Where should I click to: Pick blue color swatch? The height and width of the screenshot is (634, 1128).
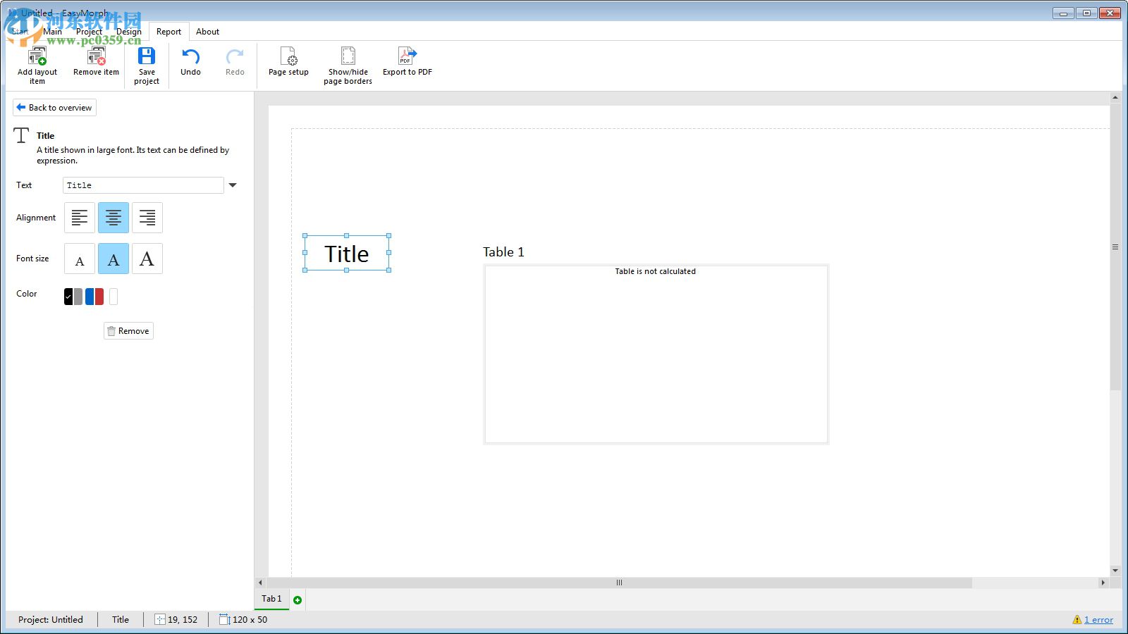pyautogui.click(x=90, y=297)
